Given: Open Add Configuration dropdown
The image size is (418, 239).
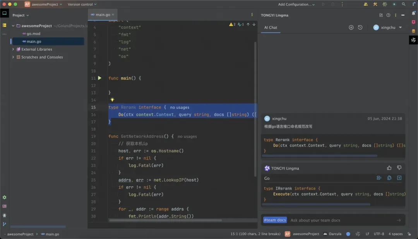Looking at the screenshot, I should click(x=296, y=4).
